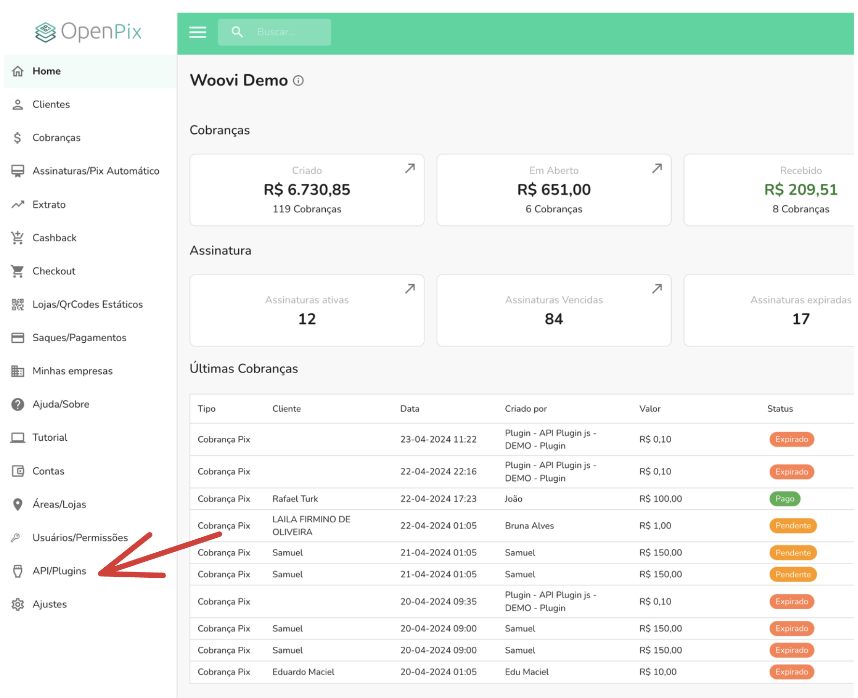Click the Status column header

click(780, 409)
